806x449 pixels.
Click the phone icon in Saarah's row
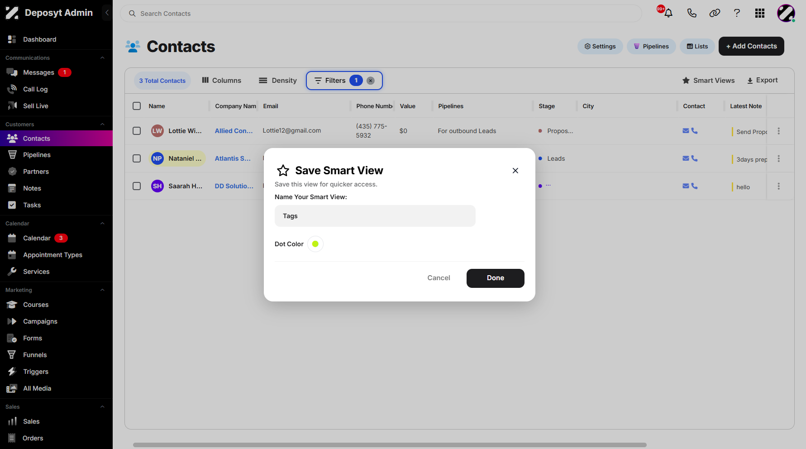pyautogui.click(x=694, y=186)
